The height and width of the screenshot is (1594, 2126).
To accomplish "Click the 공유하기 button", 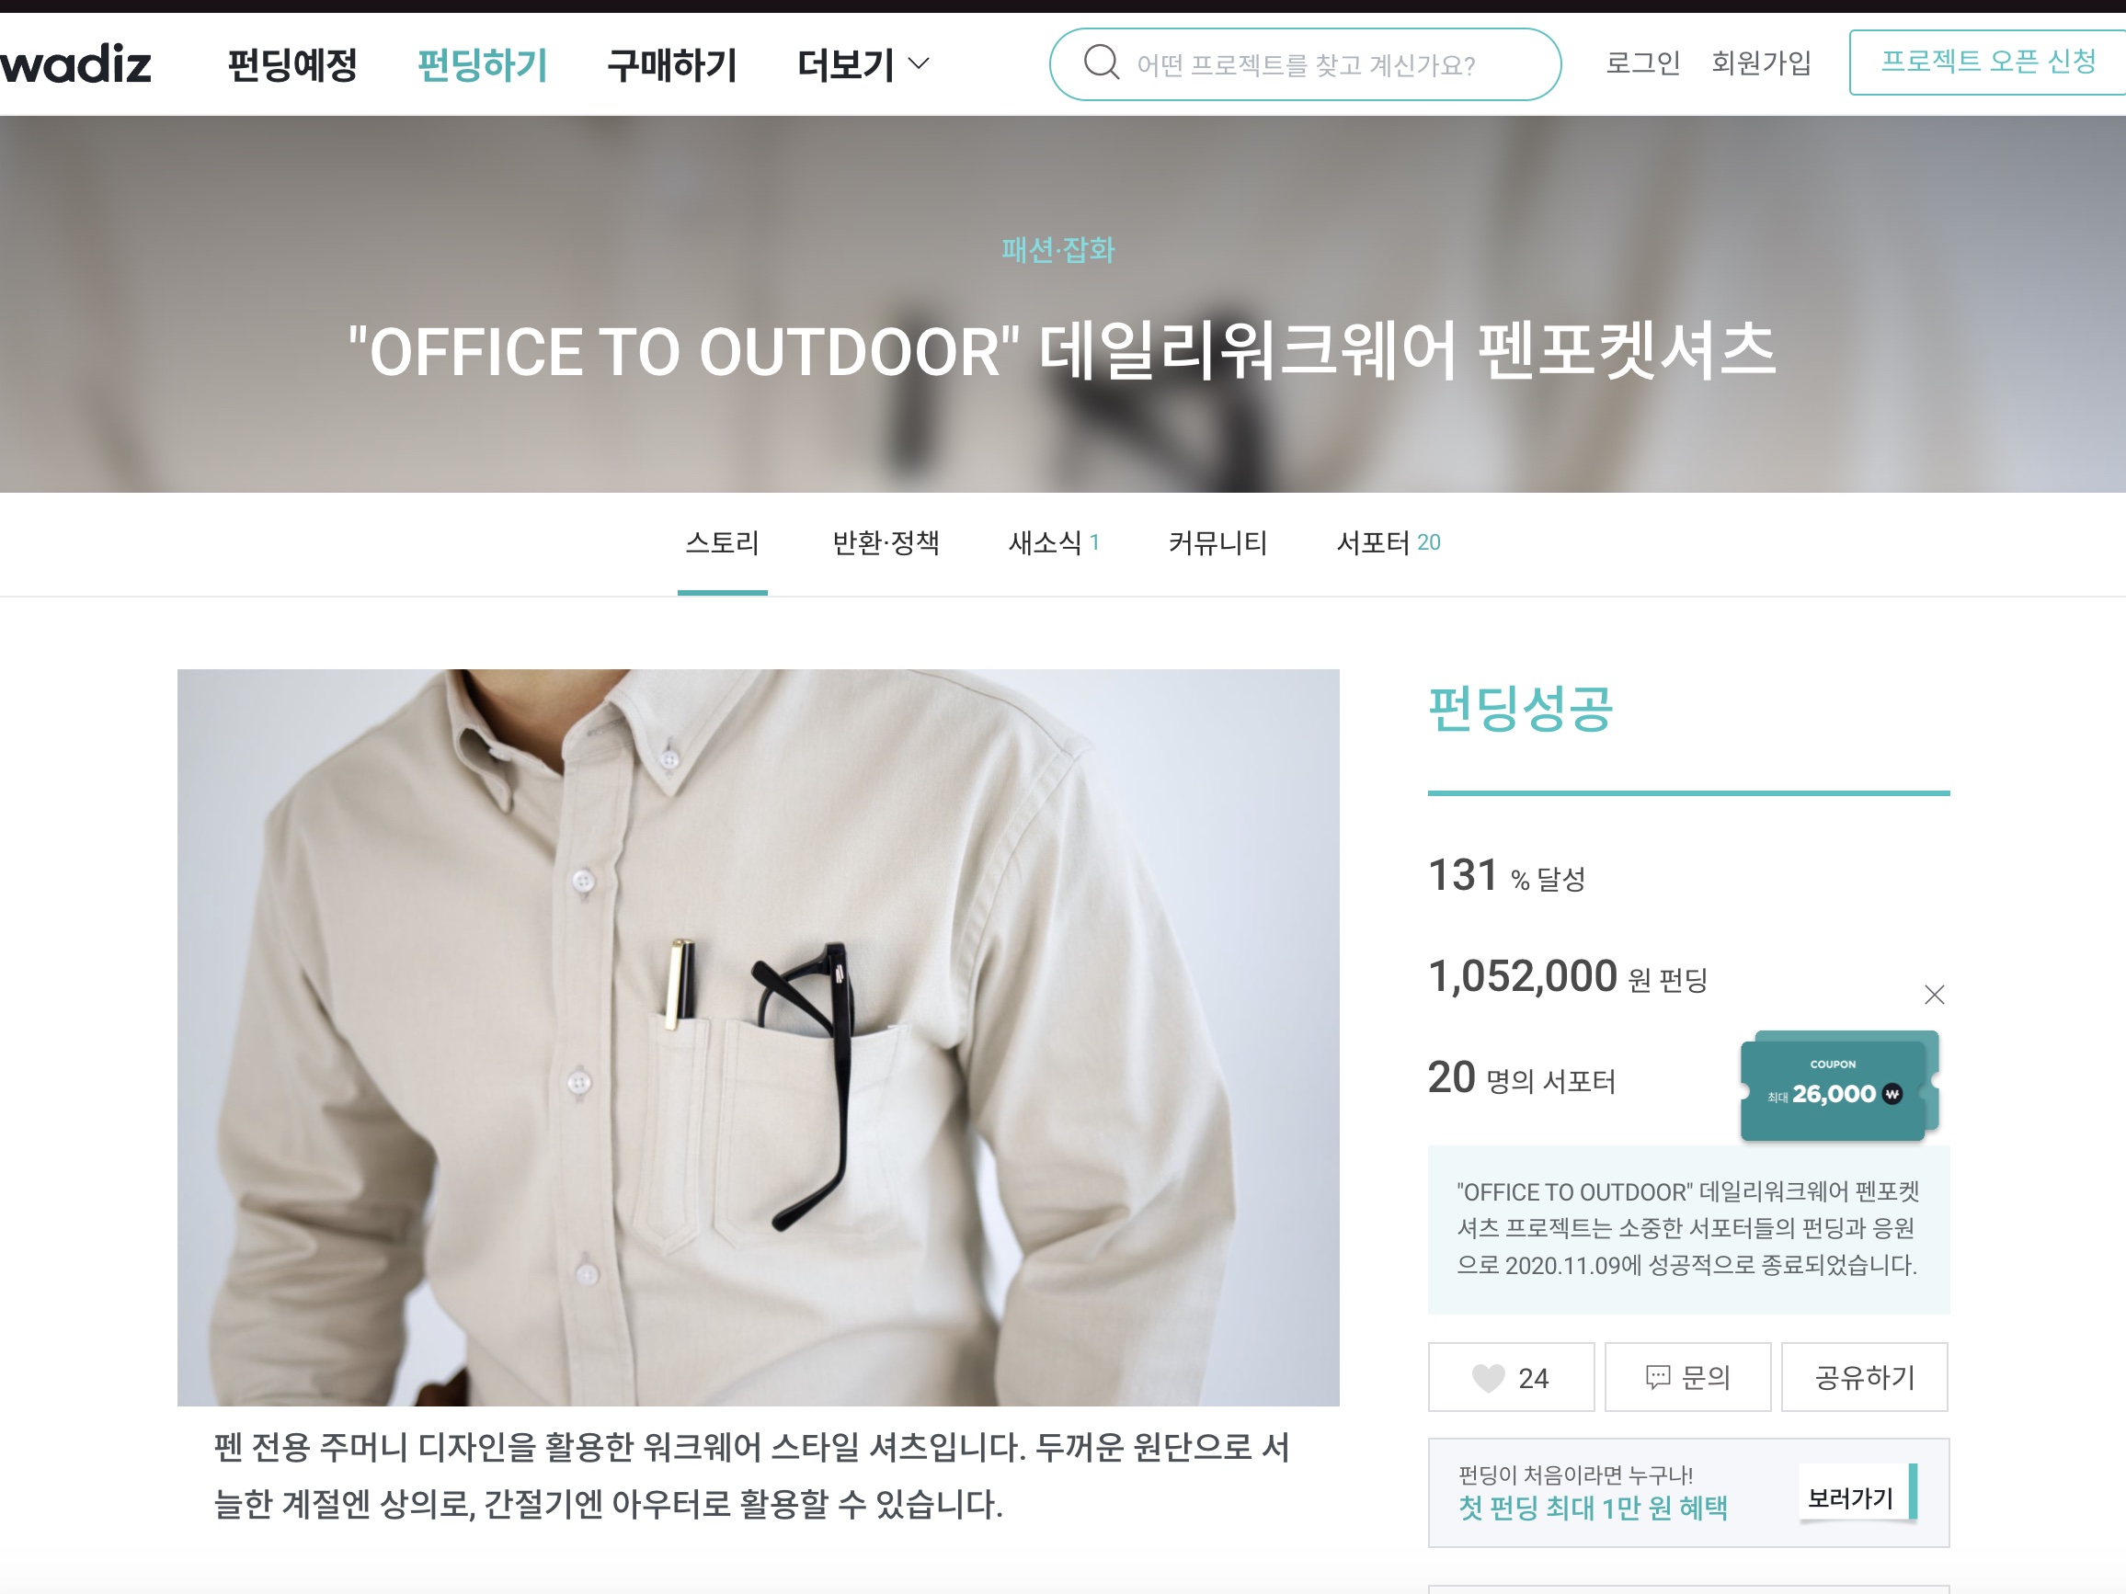I will coord(1865,1378).
